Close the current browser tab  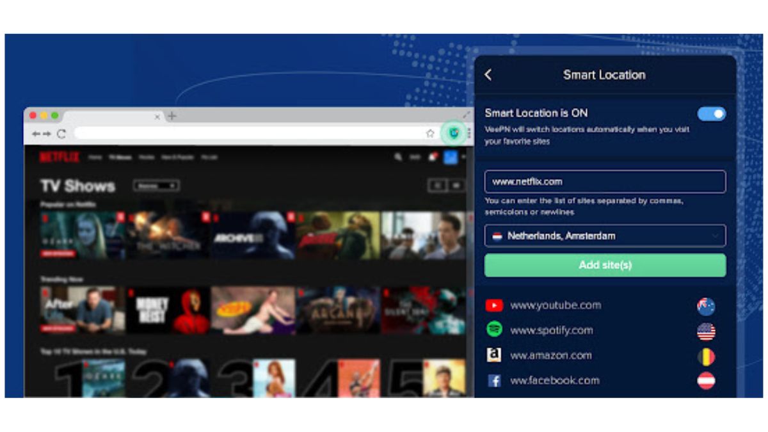(x=157, y=116)
